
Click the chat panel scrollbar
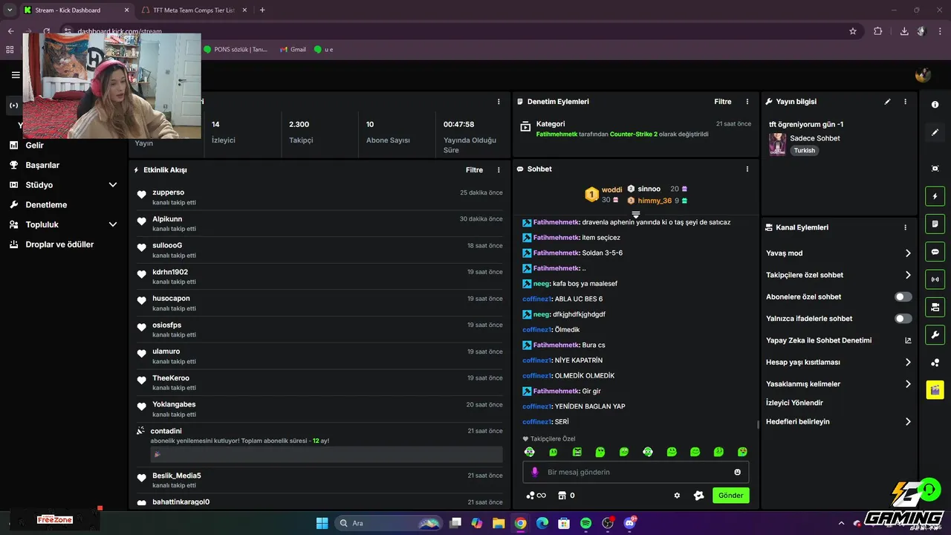(758, 424)
